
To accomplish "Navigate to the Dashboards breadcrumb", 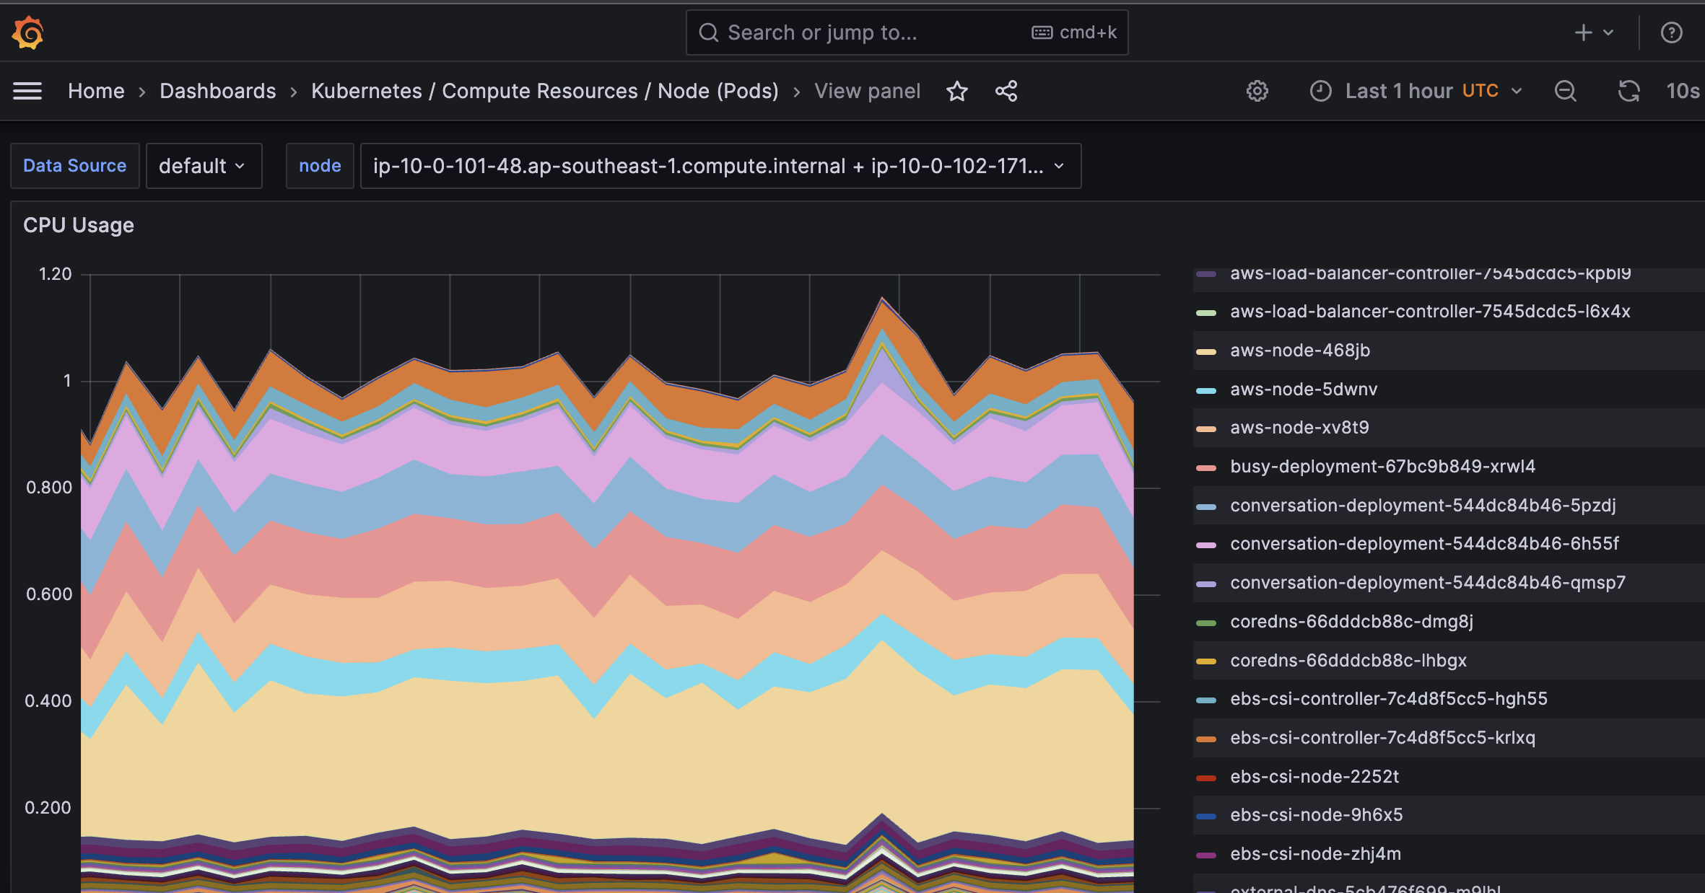I will 217,91.
